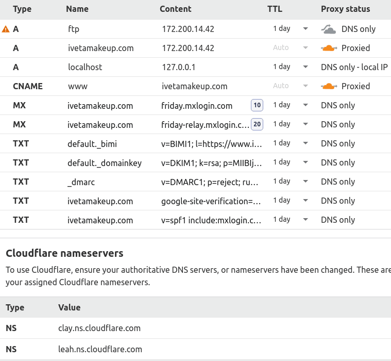Click clay.ns.cloudflare.com nameserver value
Screen dimensions: 391x361
click(99, 328)
